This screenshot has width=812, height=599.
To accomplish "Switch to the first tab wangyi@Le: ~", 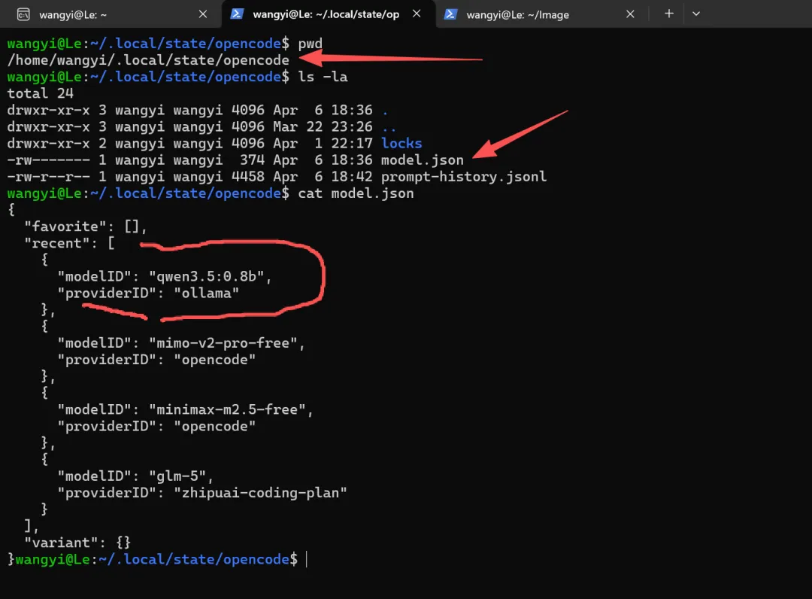I will 111,14.
